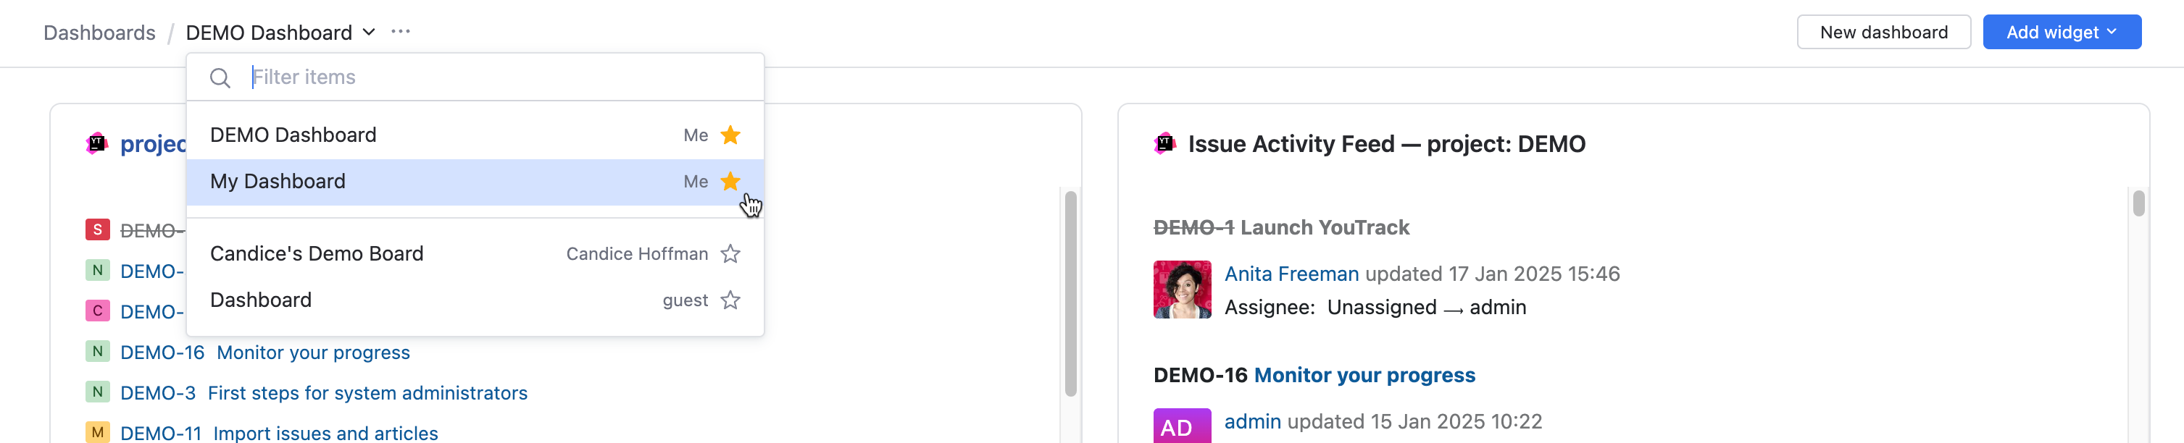2184x443 pixels.
Task: Star Candice's Demo Board as favorite
Action: tap(730, 254)
